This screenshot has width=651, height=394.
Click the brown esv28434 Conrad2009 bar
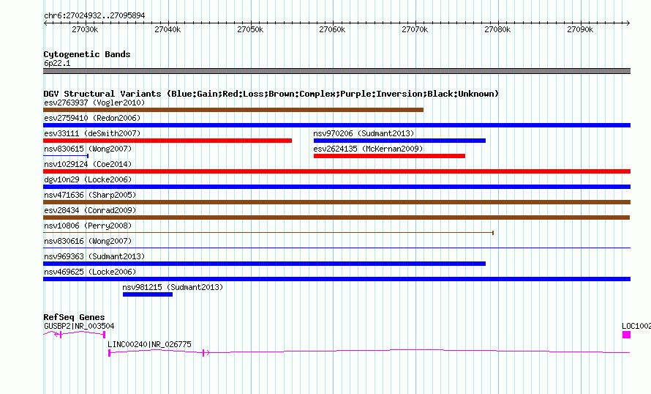336,218
